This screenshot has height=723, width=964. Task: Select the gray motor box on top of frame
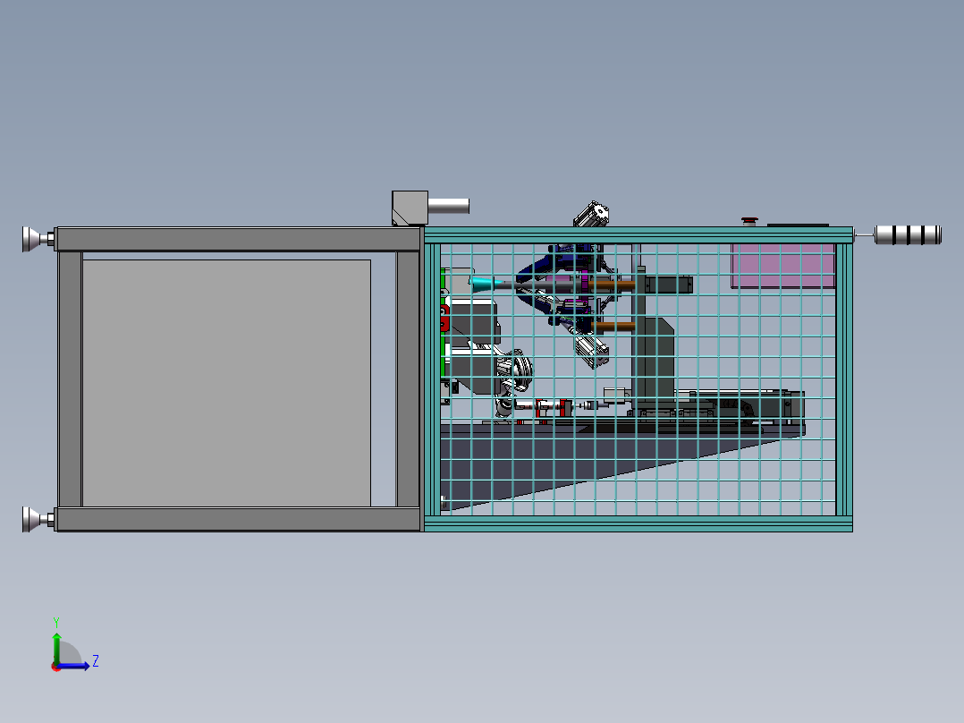(410, 208)
